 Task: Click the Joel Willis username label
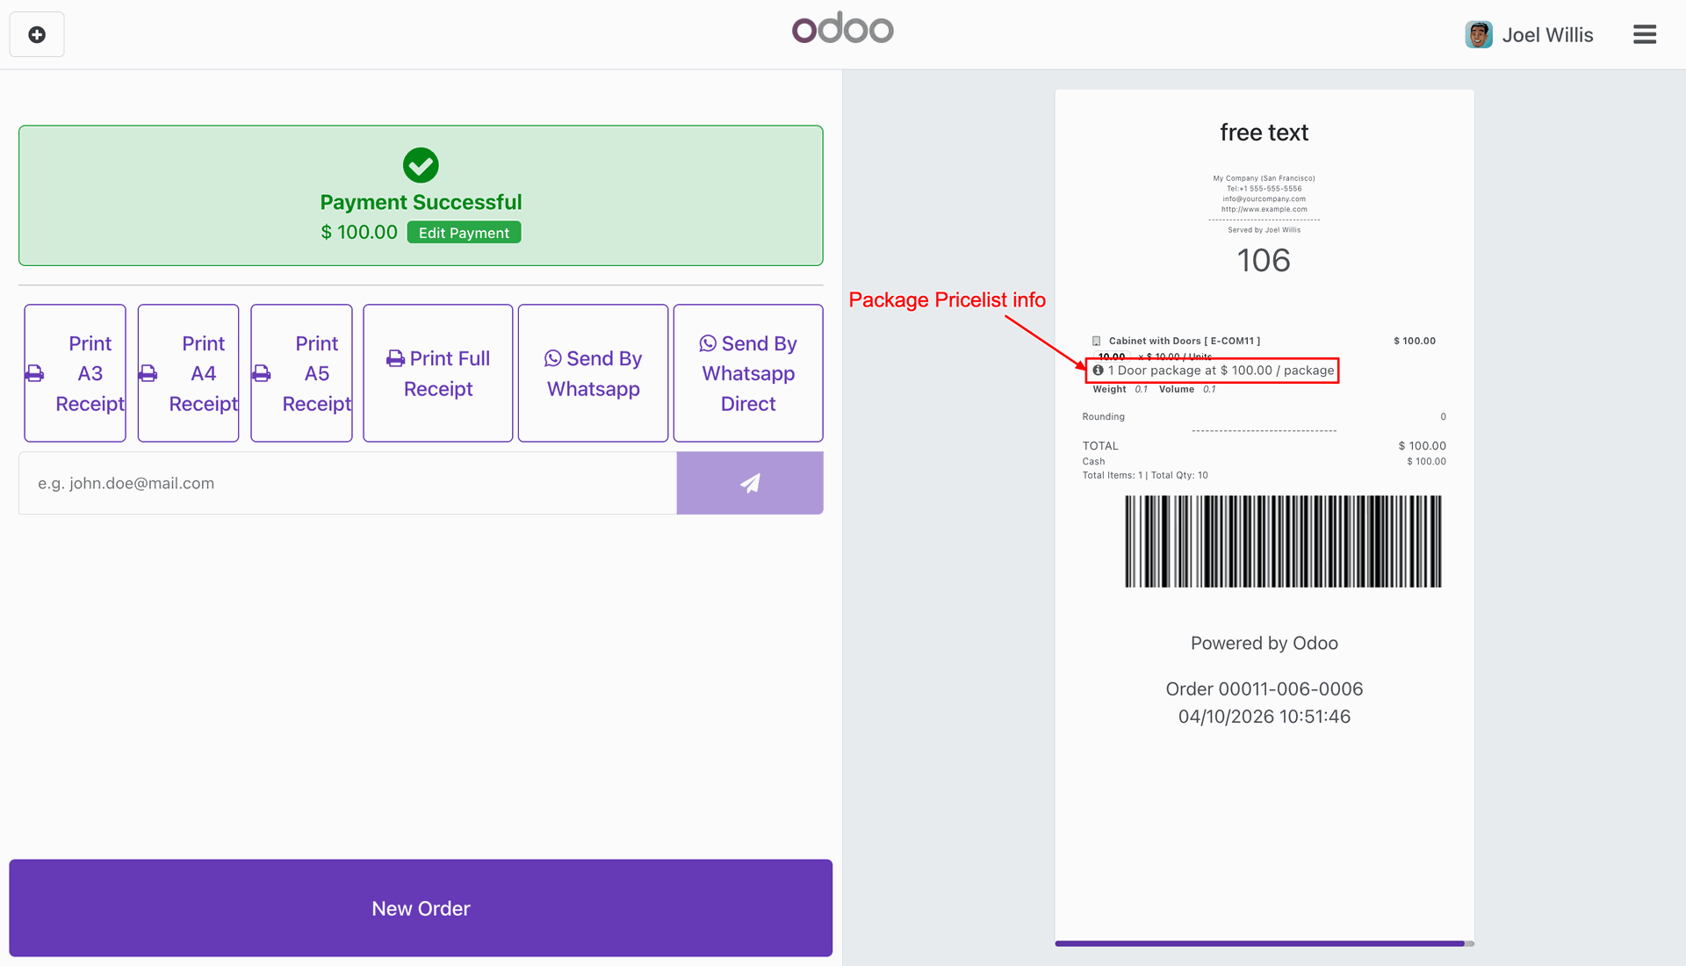[x=1546, y=35]
